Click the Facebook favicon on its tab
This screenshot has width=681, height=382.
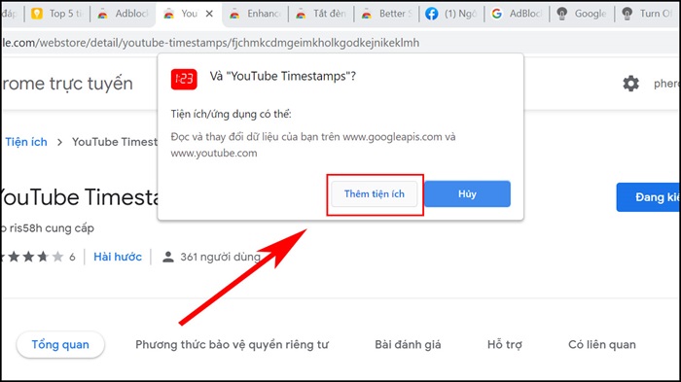click(x=431, y=14)
